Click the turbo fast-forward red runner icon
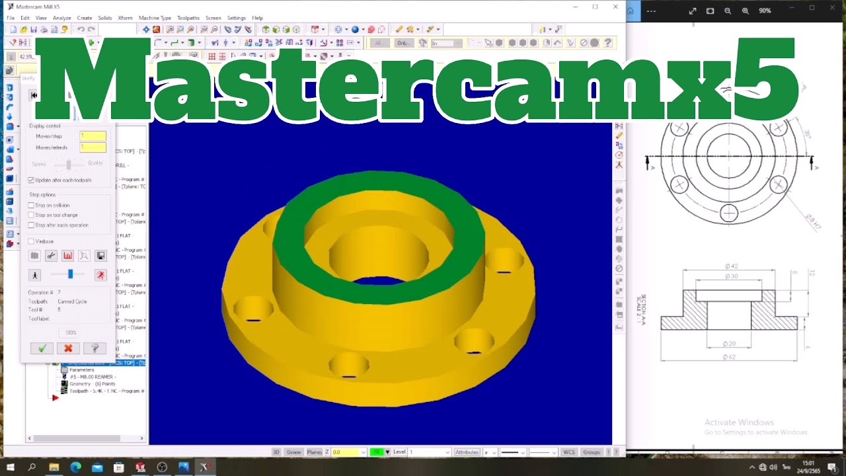 (100, 275)
